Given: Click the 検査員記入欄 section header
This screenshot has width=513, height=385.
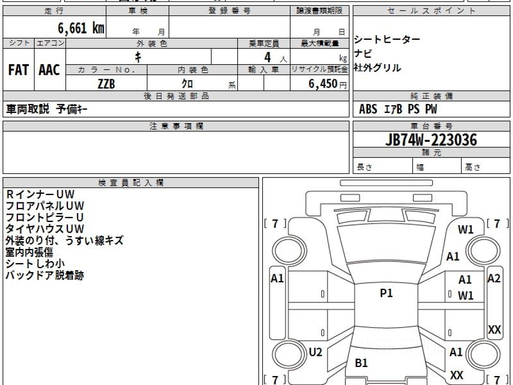Looking at the screenshot, I should point(131,183).
